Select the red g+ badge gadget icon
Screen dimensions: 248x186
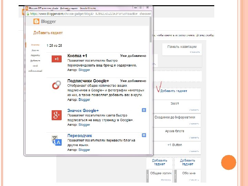click(56, 115)
